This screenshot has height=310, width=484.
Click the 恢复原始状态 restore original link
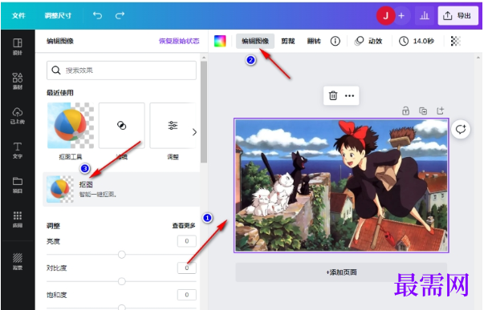coord(179,41)
